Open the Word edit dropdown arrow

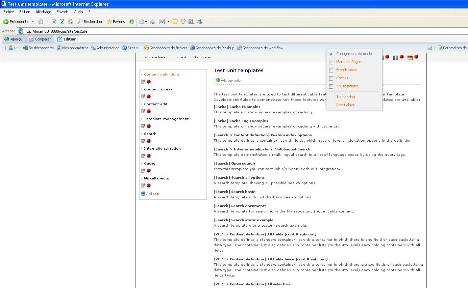pos(168,22)
